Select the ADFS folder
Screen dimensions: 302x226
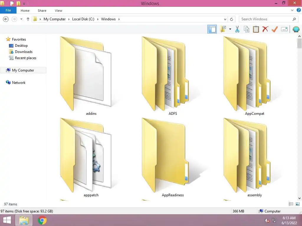click(x=173, y=76)
